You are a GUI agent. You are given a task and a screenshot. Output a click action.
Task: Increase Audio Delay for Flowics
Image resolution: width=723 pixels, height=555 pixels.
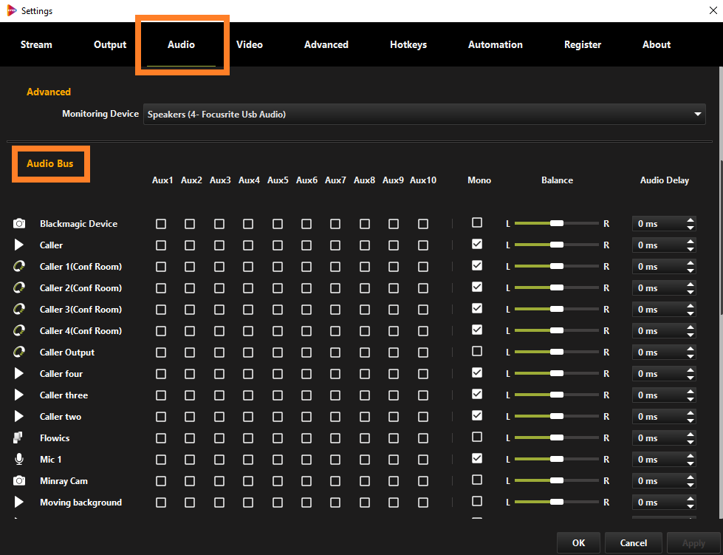(x=691, y=435)
